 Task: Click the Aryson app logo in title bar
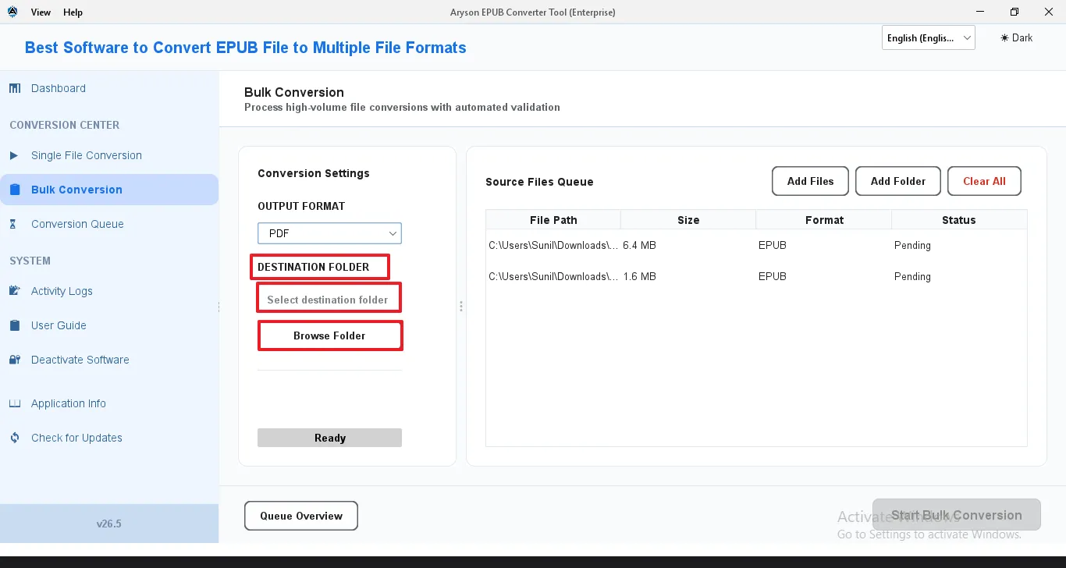12,12
